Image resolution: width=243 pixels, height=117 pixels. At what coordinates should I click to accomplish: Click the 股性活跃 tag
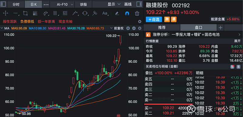coord(10,22)
